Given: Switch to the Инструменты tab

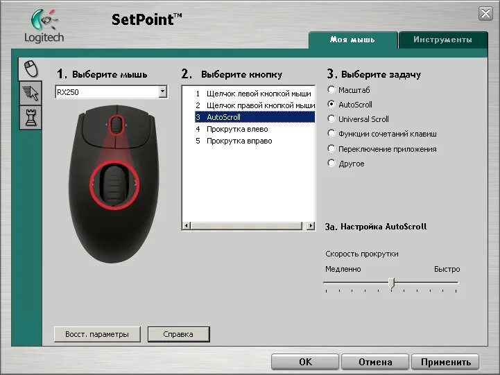Looking at the screenshot, I should [443, 40].
